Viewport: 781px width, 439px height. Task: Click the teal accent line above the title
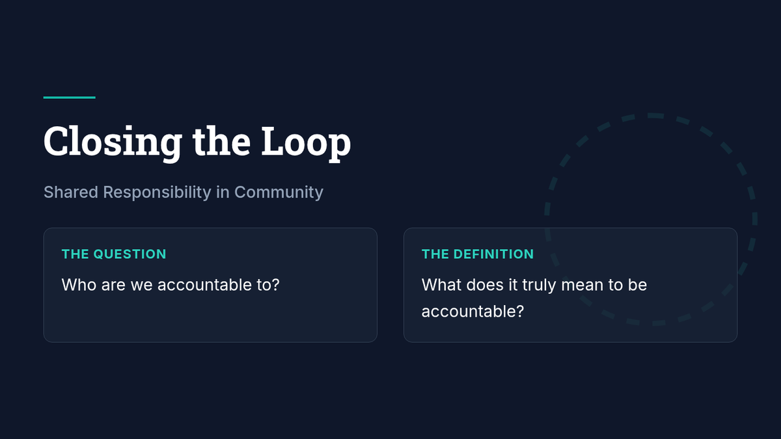pos(69,98)
